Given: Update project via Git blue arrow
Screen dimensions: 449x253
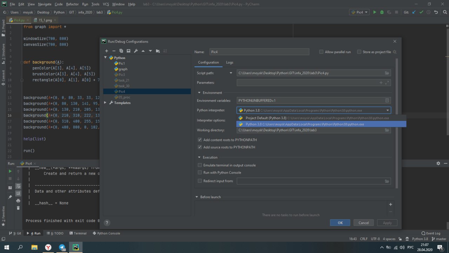Looking at the screenshot, I should [x=414, y=12].
